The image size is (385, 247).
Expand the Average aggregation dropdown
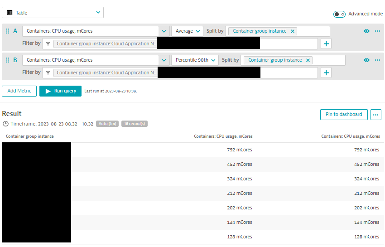(188, 31)
